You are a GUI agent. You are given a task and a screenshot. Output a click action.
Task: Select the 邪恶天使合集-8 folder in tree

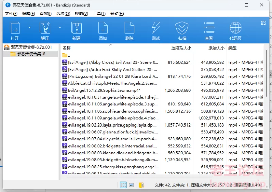(31, 54)
